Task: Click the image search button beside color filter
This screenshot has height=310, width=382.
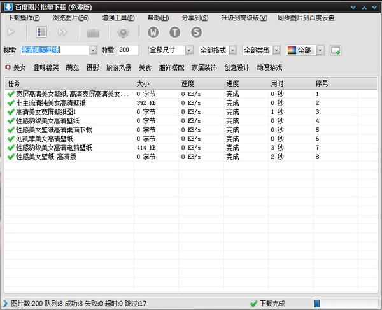Action: coord(336,50)
